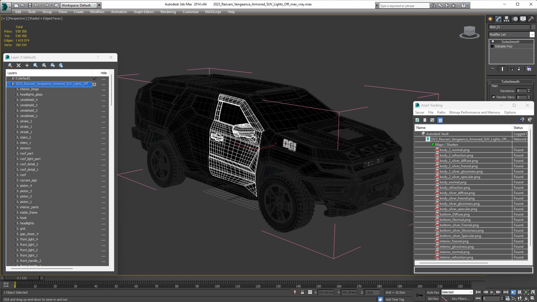This screenshot has height=302, width=537.
Task: Open the Hierarchy command panel tab
Action: tap(507, 19)
